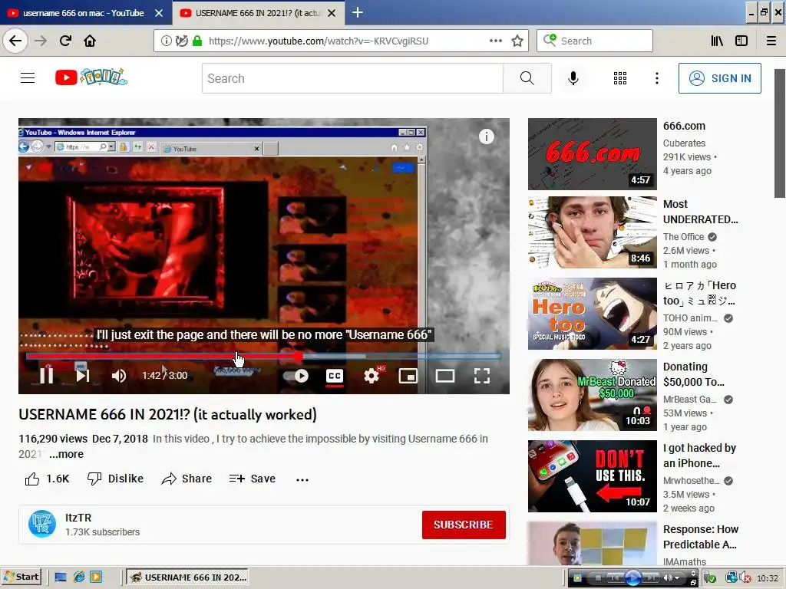Open the YouTube guide hamburger menu

tap(28, 78)
